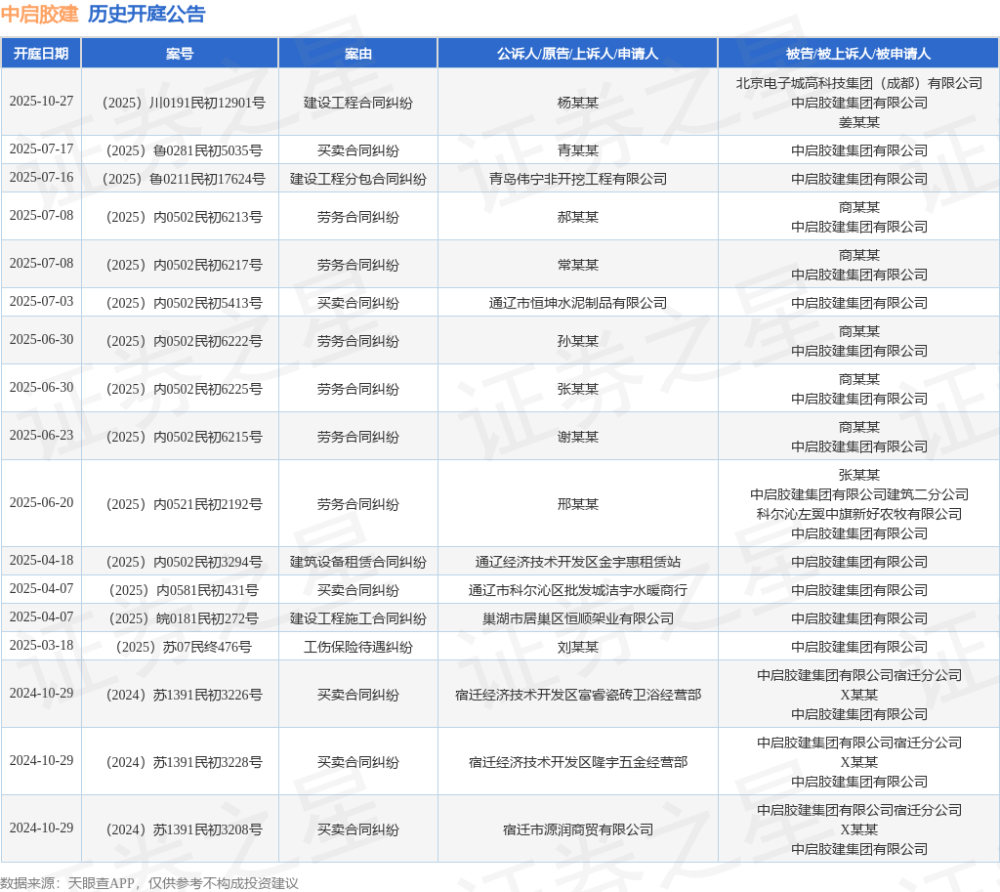Viewport: 1000px width, 892px height.
Task: Click plaintiff 宿迁经济技术开发区隆宇五金经营部
Action: (x=578, y=762)
